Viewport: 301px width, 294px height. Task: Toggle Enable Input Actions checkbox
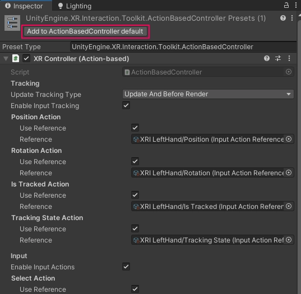tap(126, 267)
